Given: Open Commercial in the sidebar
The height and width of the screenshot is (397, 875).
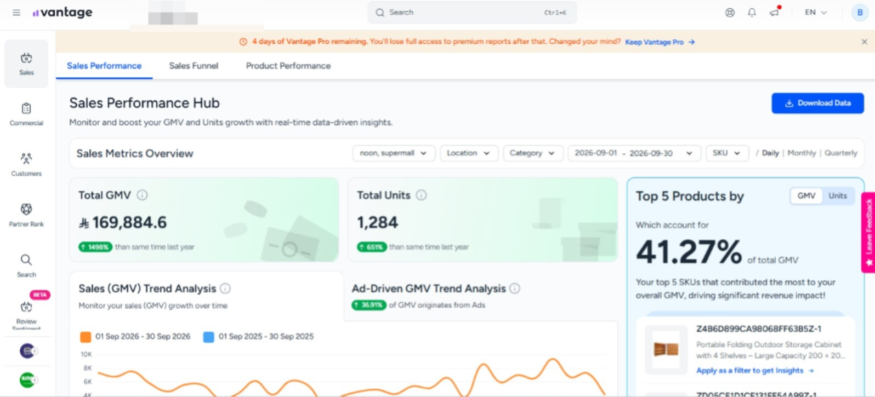Looking at the screenshot, I should coord(26,114).
